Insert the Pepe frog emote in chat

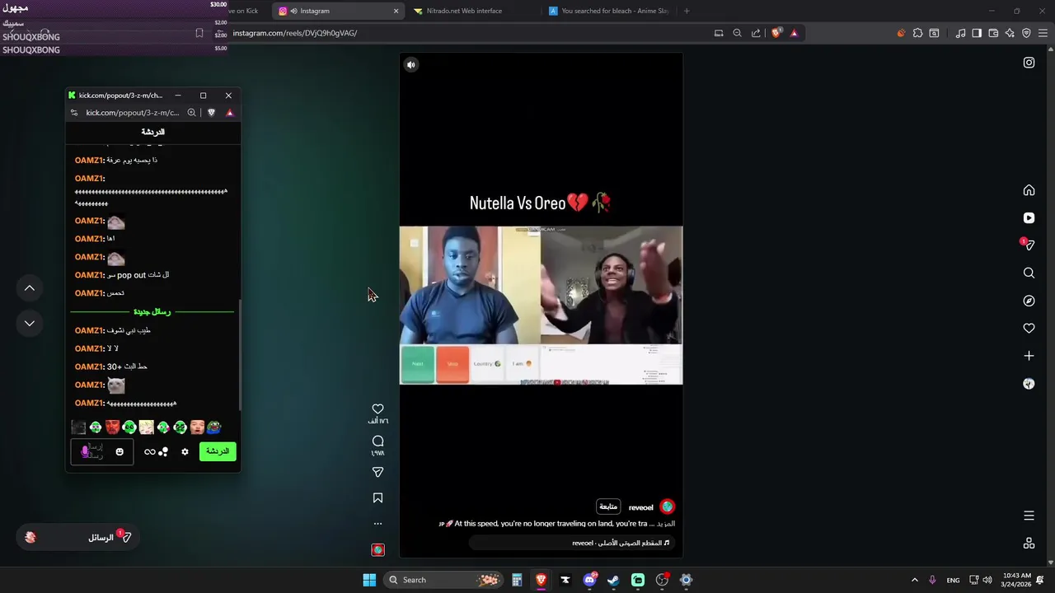213,427
